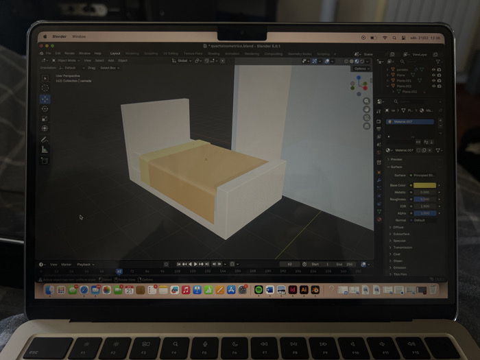Open the Object Mode dropdown
Viewport: 480px width, 360px height.
point(66,60)
